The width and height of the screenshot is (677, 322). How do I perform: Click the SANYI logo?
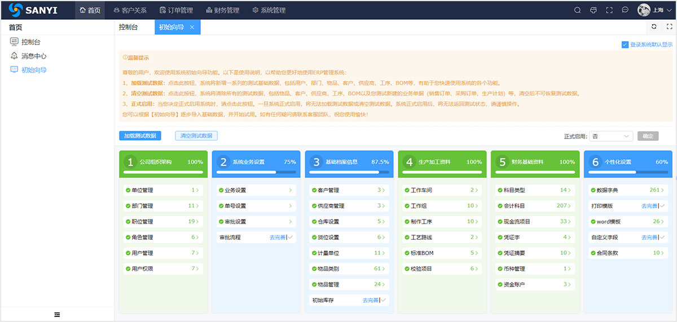pyautogui.click(x=33, y=10)
